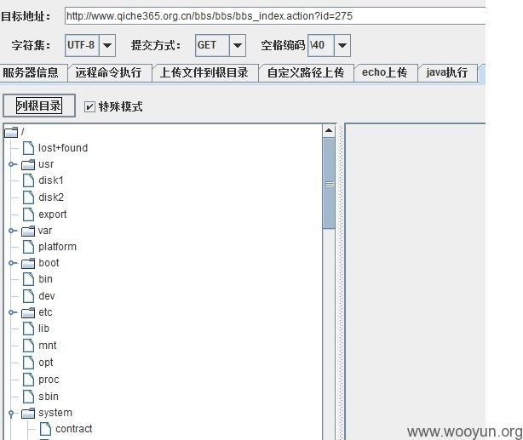Click the proc file icon
Viewport: 523px width, 440px height.
pyautogui.click(x=28, y=380)
